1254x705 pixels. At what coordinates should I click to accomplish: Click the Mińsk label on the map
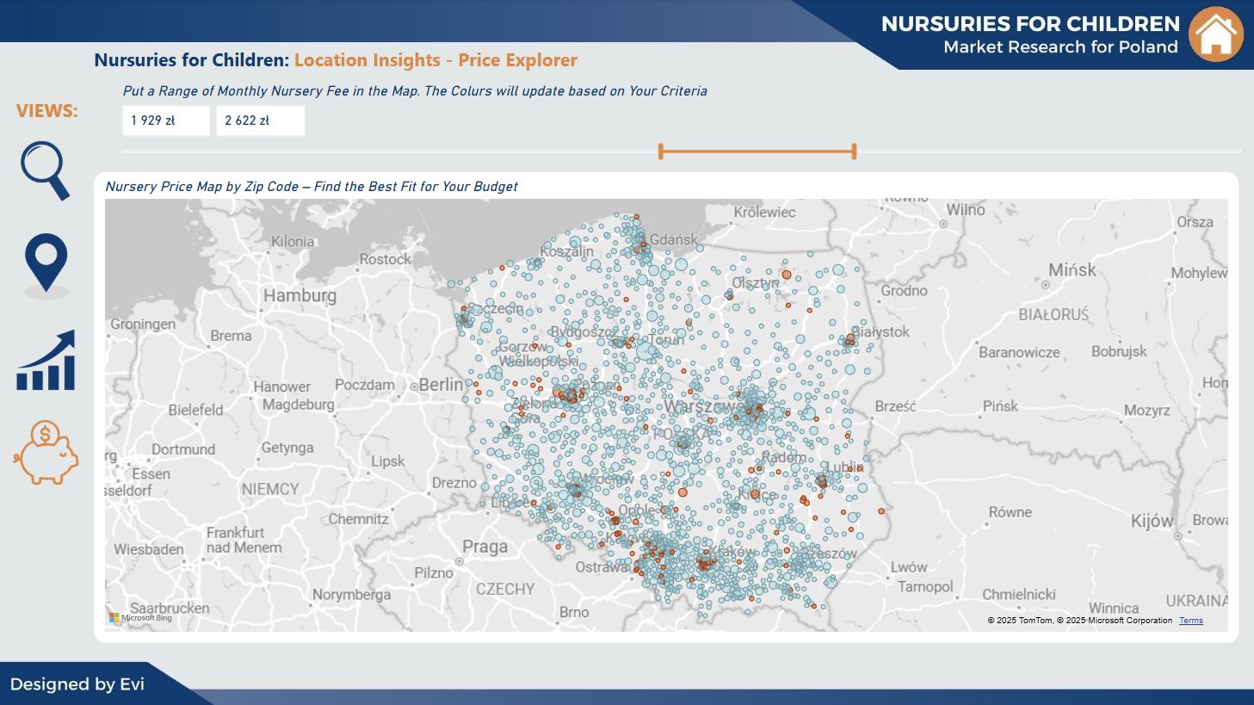click(x=1072, y=270)
